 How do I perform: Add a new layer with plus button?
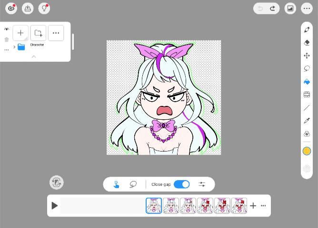20,33
